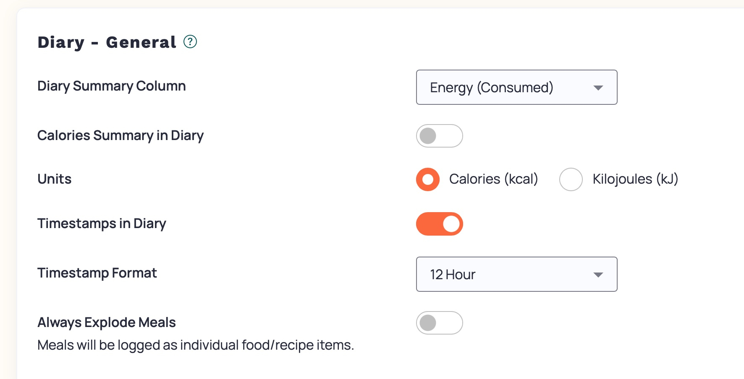Image resolution: width=744 pixels, height=379 pixels.
Task: Click the Kilojoules (kJ) text label
Action: [635, 179]
